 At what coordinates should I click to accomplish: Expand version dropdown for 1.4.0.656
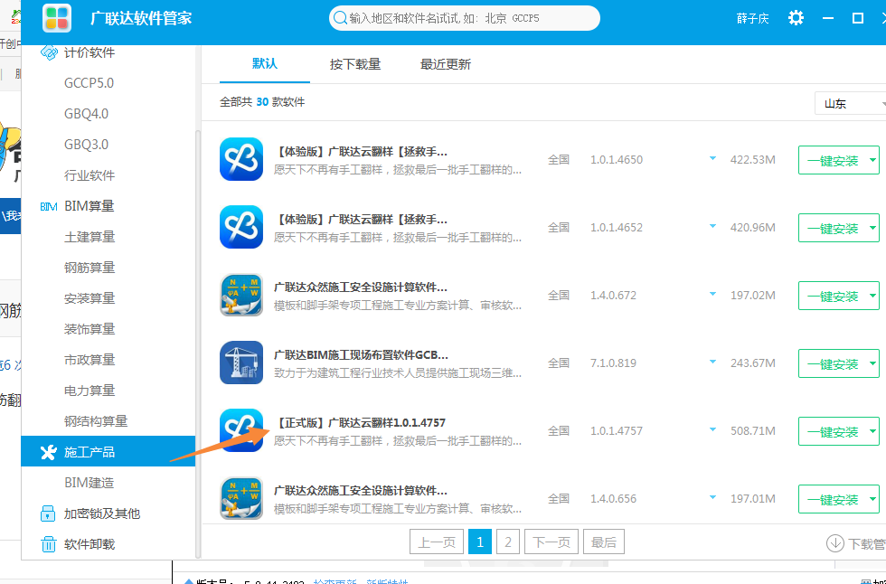click(712, 497)
